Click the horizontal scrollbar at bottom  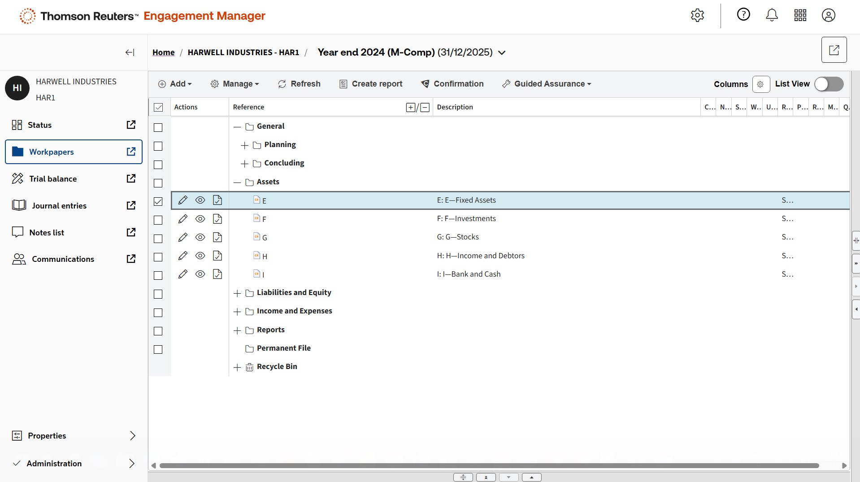(x=489, y=465)
